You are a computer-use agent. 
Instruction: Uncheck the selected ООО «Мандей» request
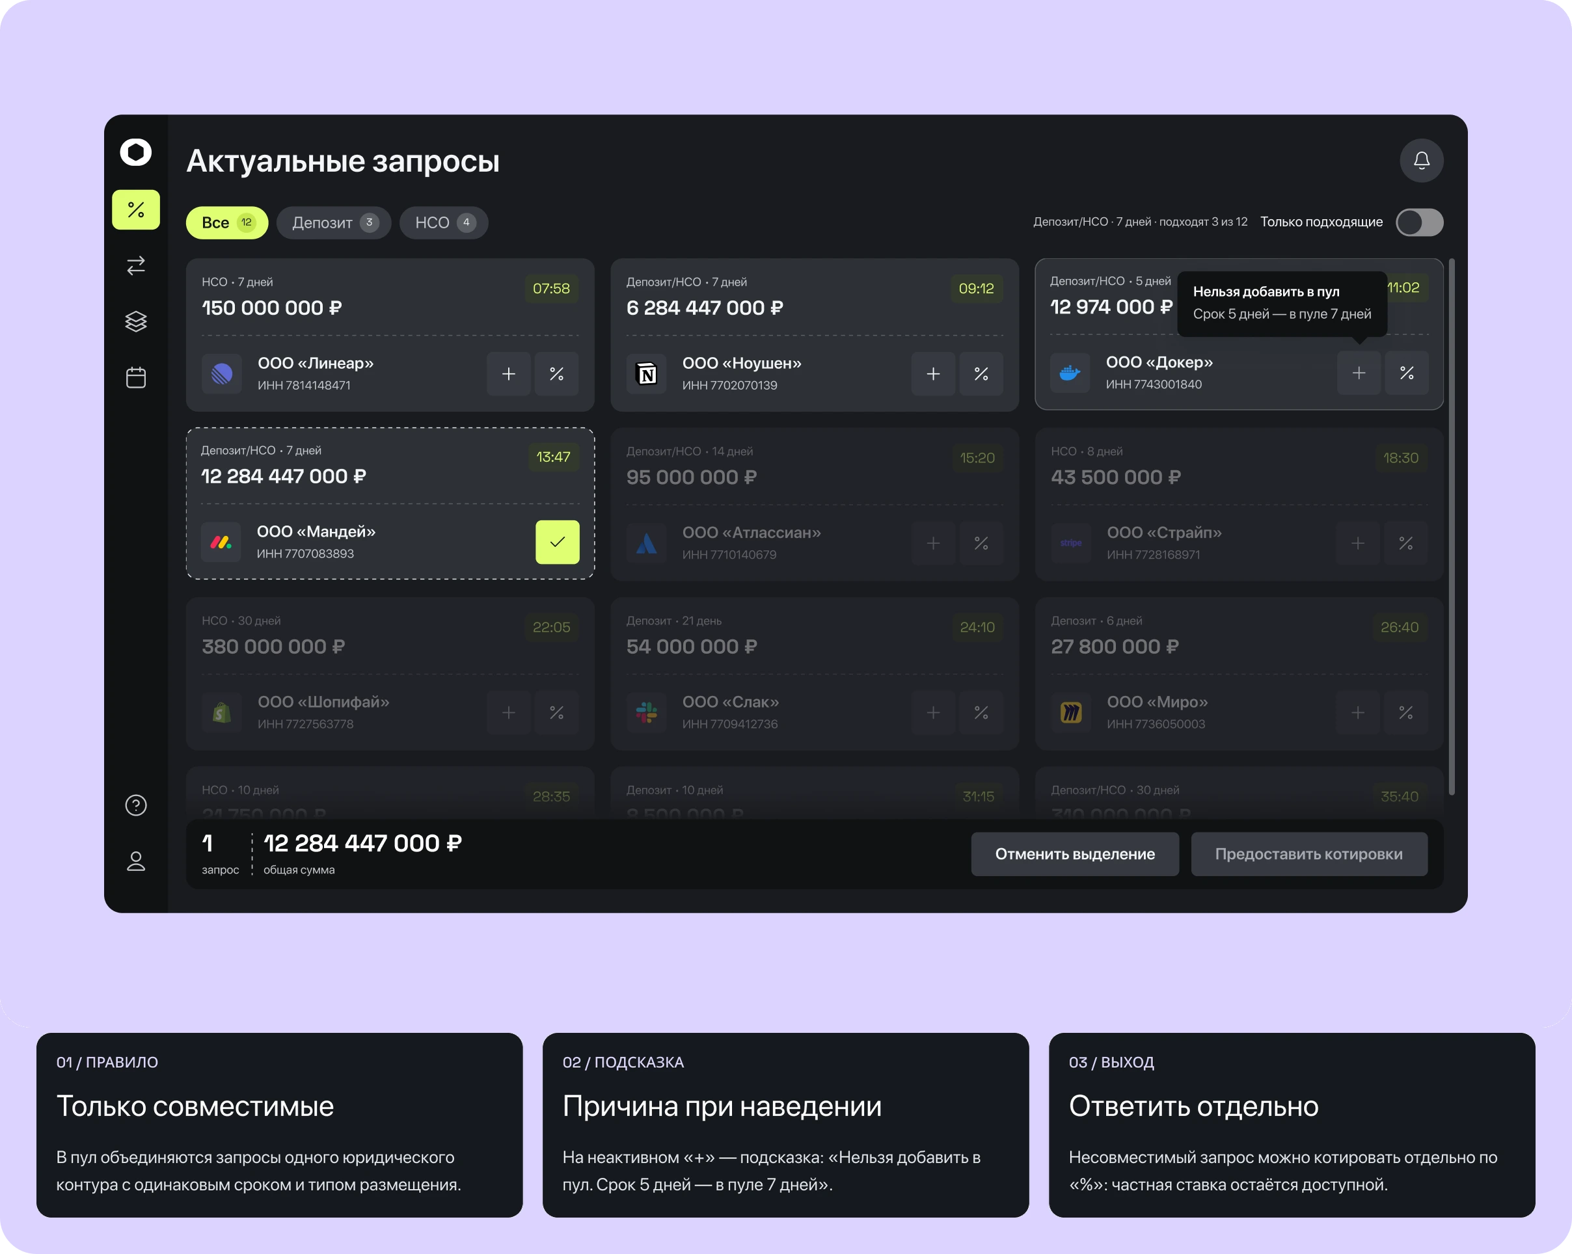(x=557, y=542)
